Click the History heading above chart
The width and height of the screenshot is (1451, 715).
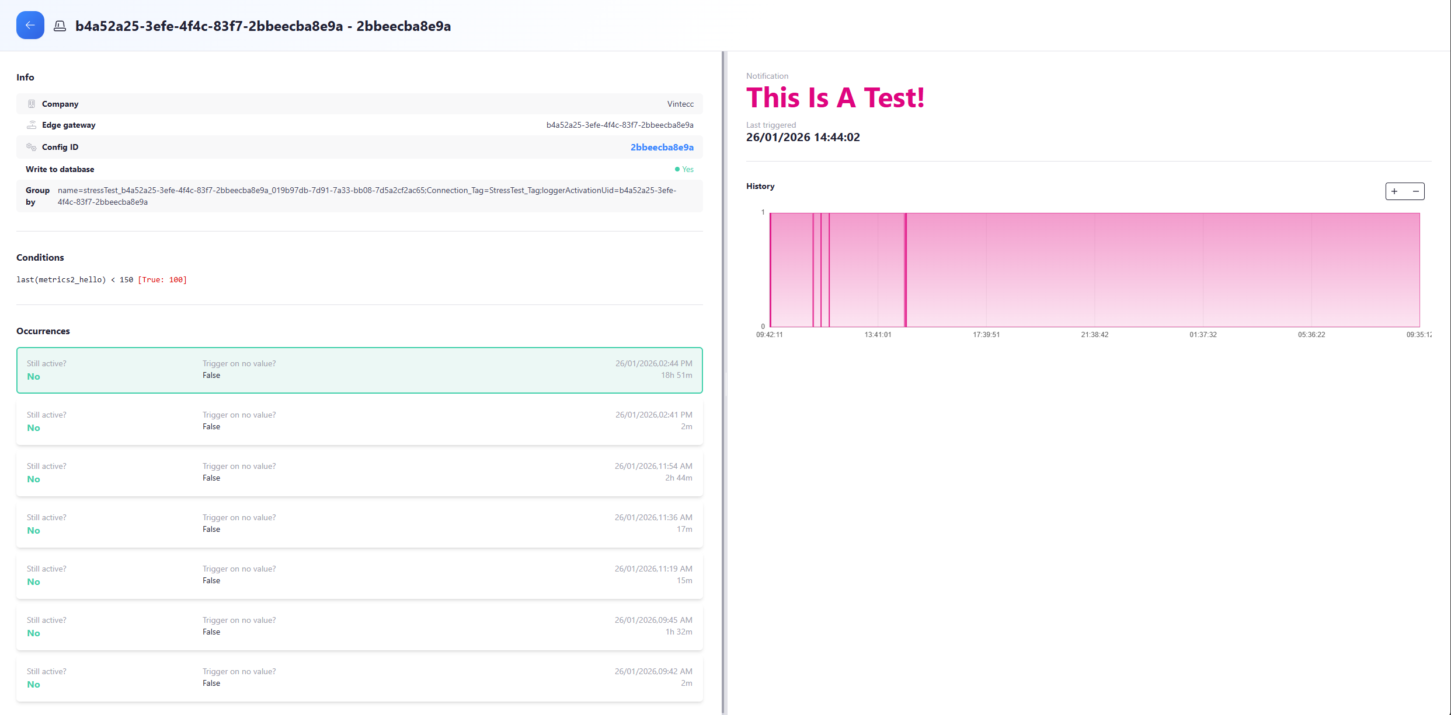760,186
